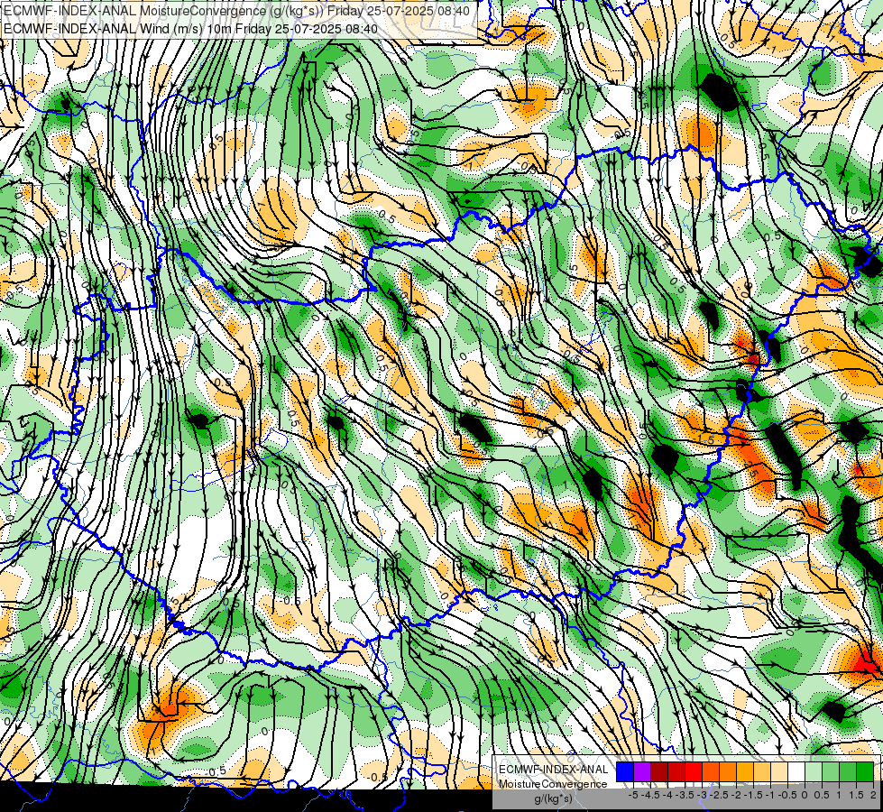Pick the medium green swatch between 1 and 1.5

848,772
